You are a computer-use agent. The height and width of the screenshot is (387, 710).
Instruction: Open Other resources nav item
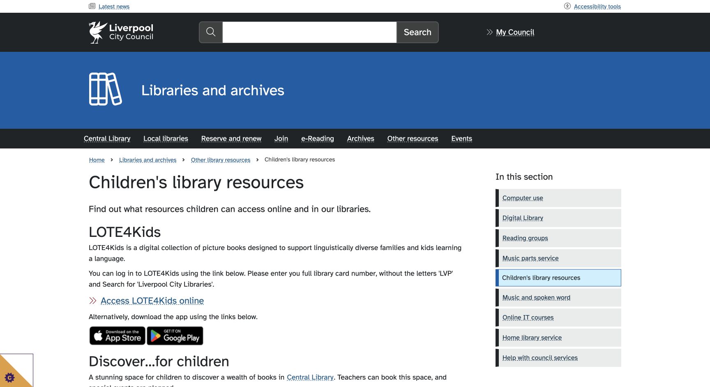tap(413, 139)
